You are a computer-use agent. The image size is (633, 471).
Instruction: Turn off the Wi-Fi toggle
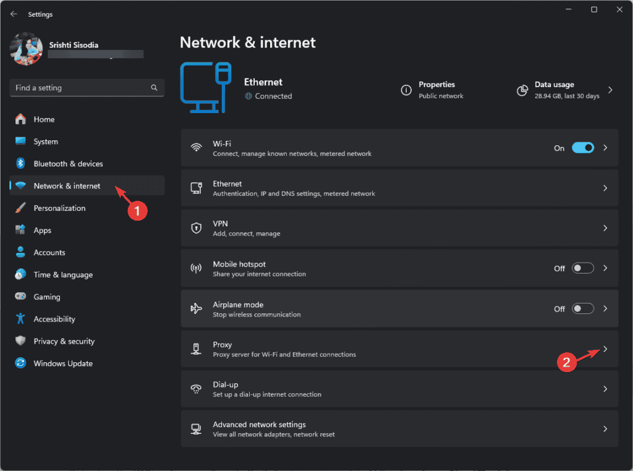click(582, 148)
